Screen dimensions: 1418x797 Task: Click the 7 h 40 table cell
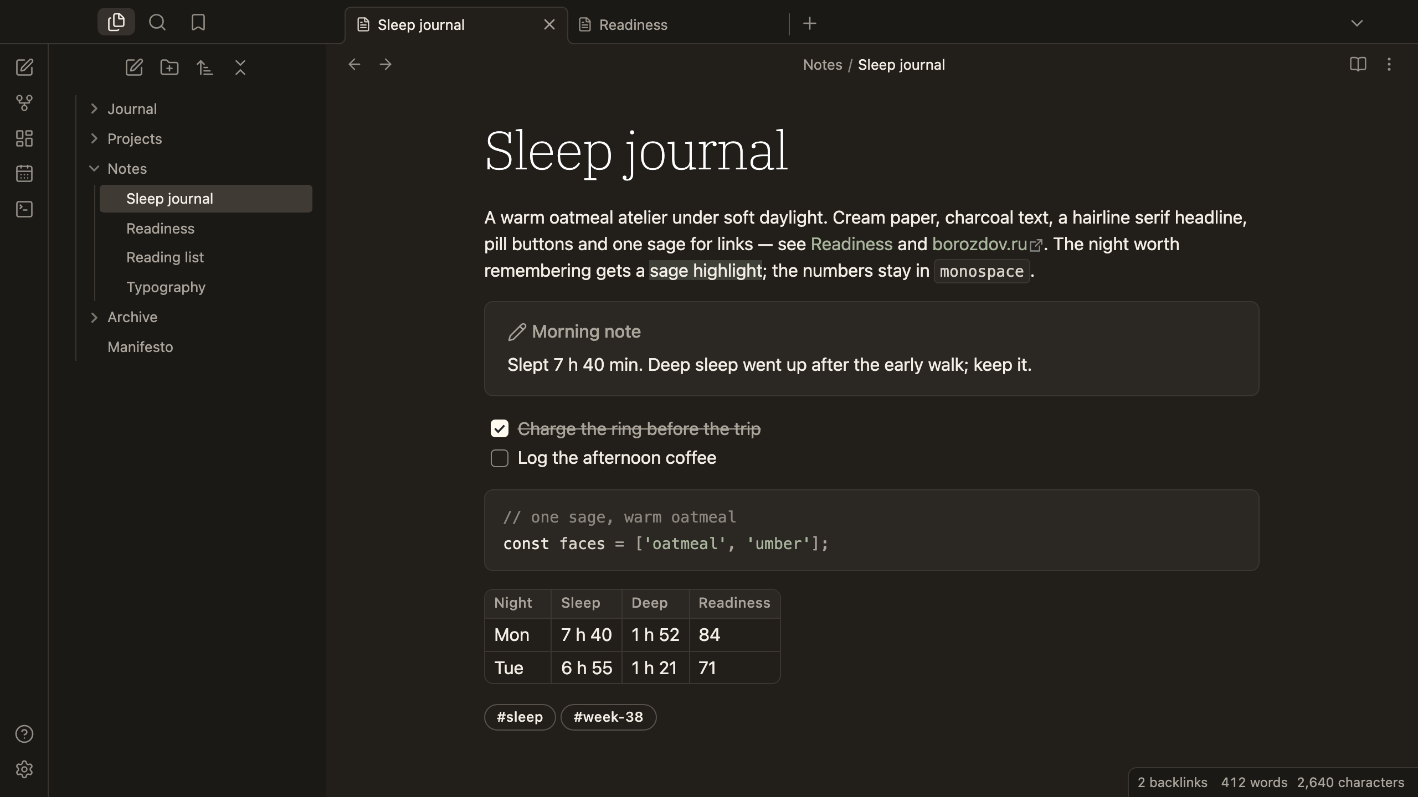[x=587, y=635]
